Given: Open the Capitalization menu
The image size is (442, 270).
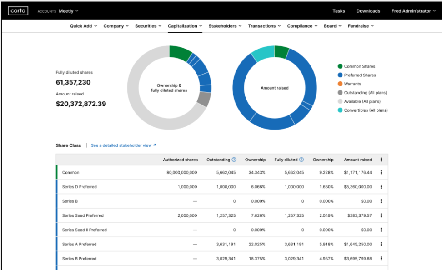Looking at the screenshot, I should click(185, 26).
